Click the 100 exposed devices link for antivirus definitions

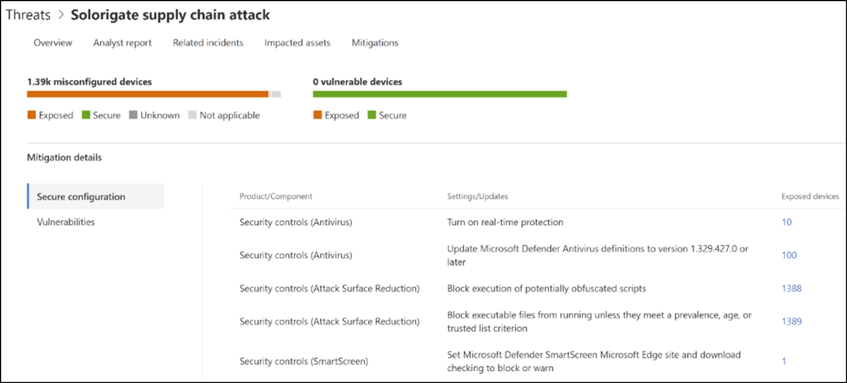(x=790, y=255)
